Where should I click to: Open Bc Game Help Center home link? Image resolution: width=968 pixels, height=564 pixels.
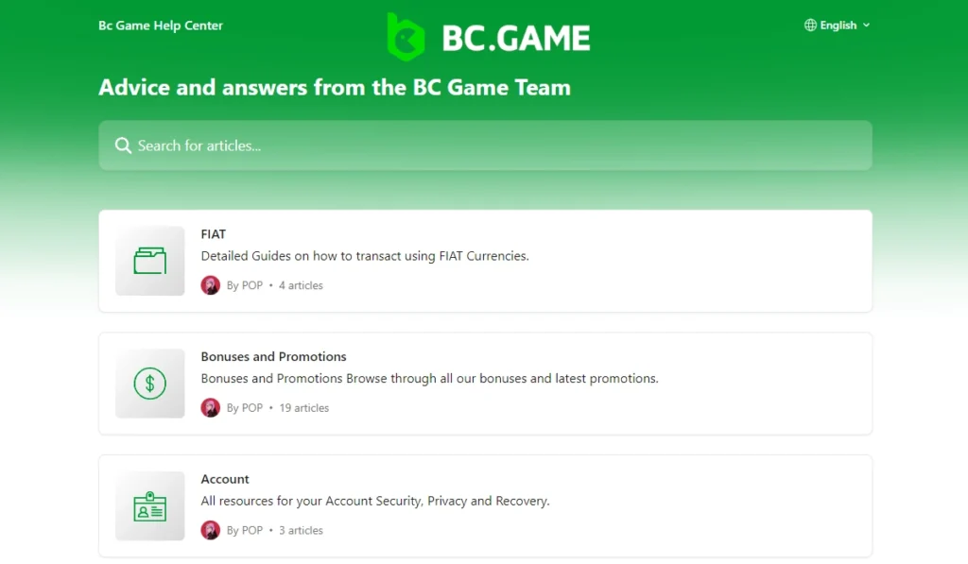(x=161, y=26)
